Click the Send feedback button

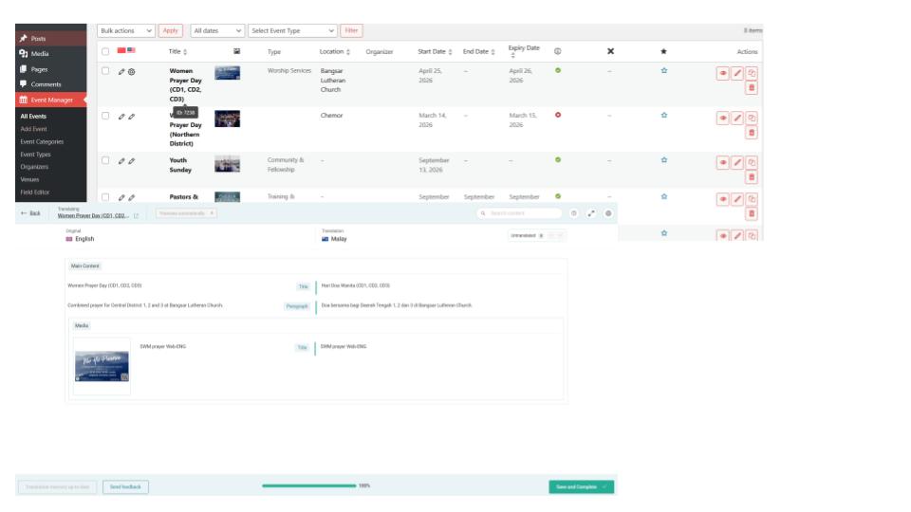pyautogui.click(x=125, y=486)
